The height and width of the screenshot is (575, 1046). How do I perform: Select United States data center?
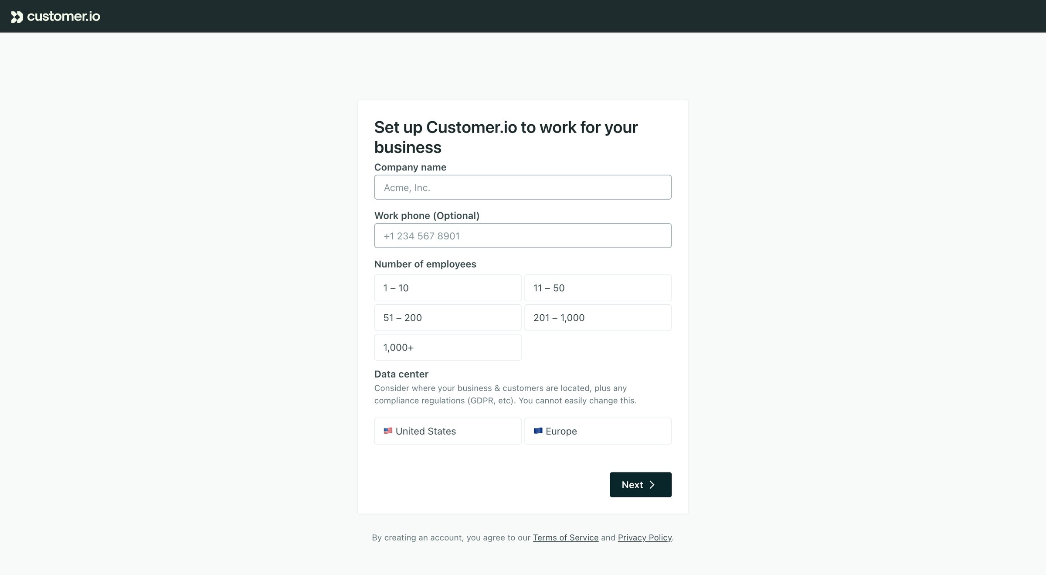448,431
